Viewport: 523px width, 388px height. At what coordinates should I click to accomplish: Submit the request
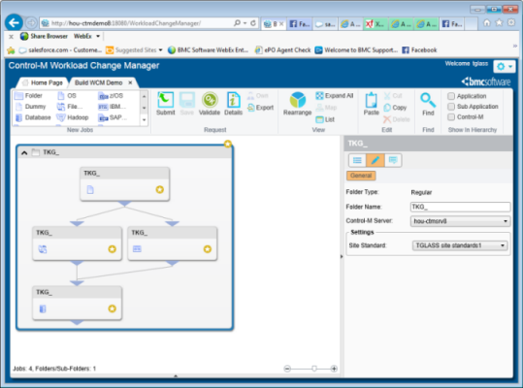pos(165,104)
